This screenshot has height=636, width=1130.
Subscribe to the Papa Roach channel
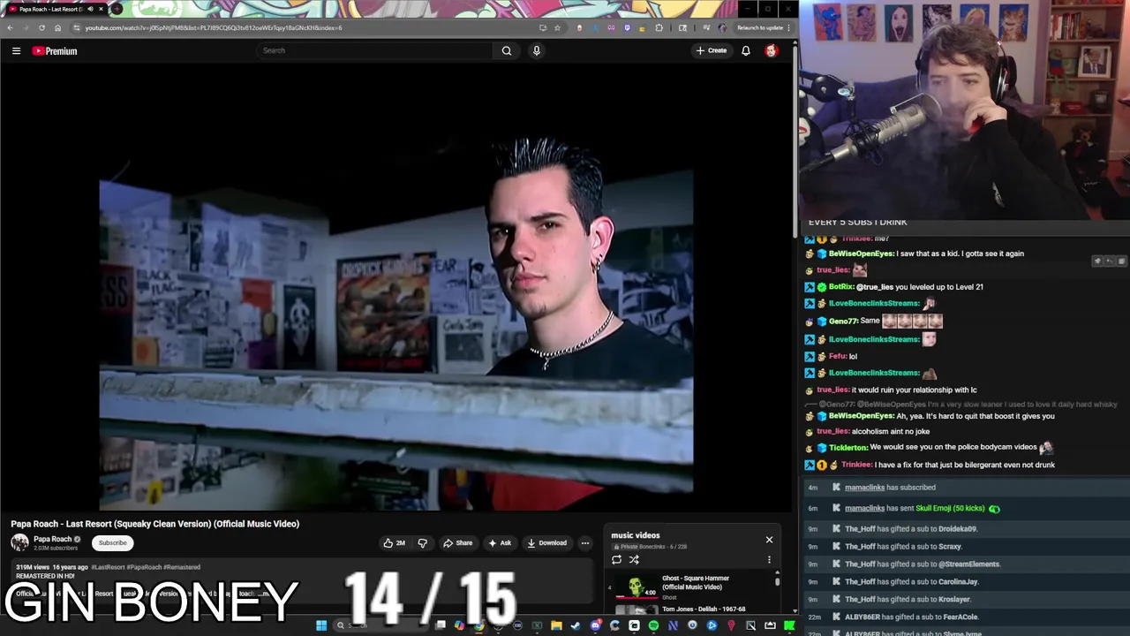pyautogui.click(x=112, y=543)
